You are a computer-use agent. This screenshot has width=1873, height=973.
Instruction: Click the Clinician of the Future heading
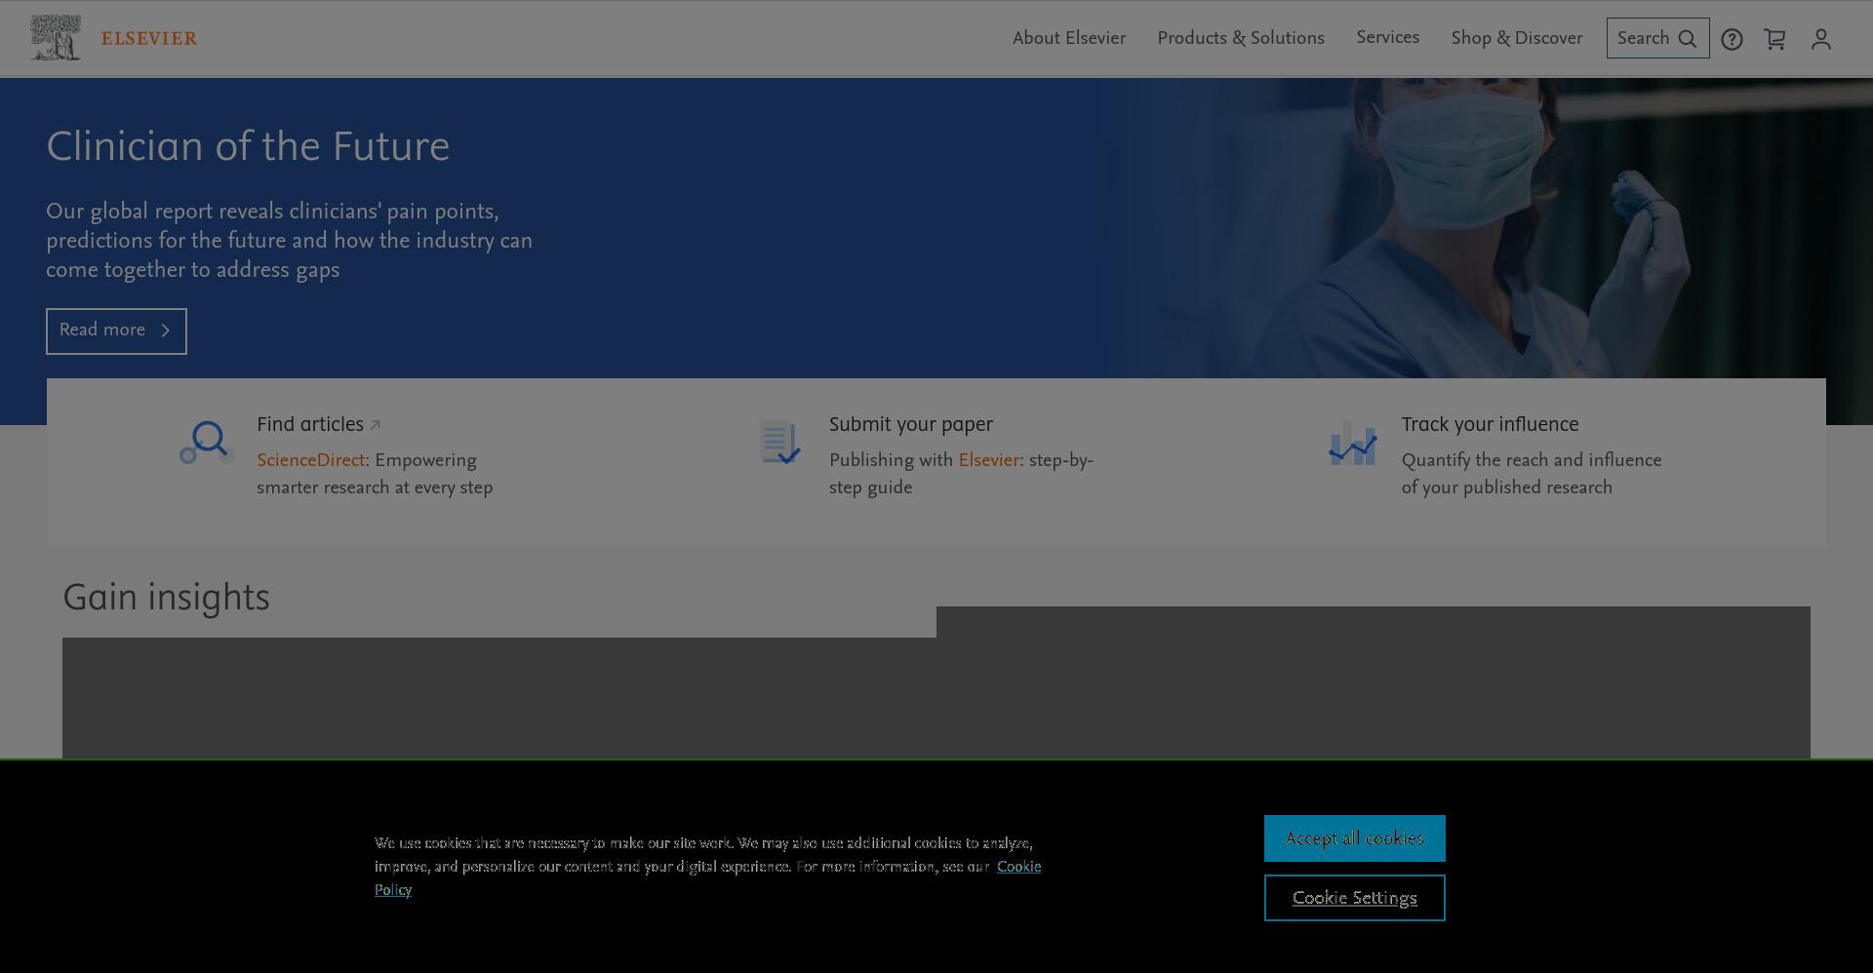pos(248,146)
